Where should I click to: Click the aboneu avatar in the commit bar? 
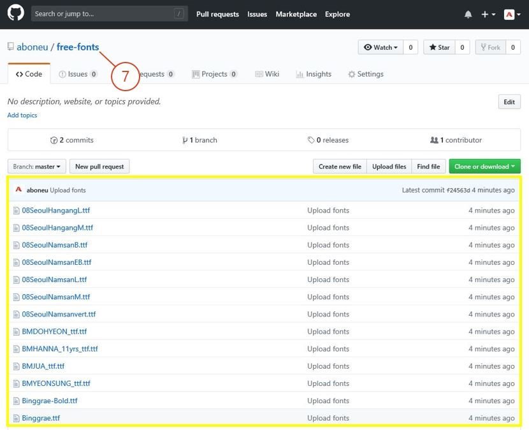click(18, 189)
